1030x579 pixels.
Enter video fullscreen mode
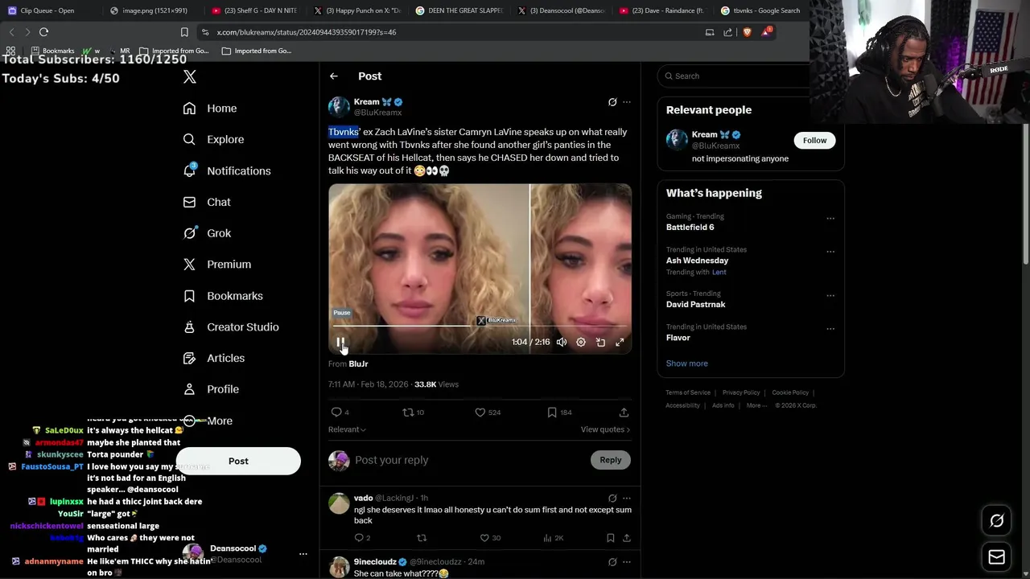coord(620,342)
